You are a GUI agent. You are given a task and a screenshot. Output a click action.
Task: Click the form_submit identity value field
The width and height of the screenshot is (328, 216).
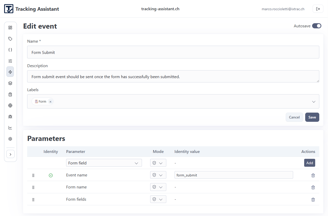[x=233, y=175]
